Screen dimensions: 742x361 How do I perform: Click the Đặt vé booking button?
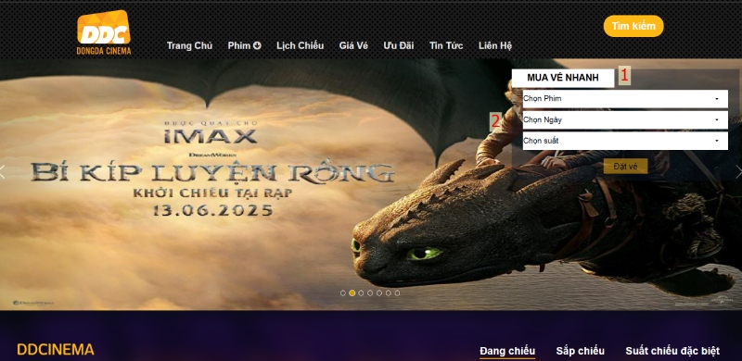tap(625, 167)
